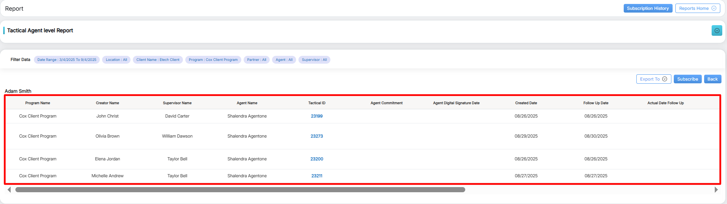This screenshot has width=727, height=204.
Task: Click the horizontal scrollbar thumb
Action: pos(240,190)
